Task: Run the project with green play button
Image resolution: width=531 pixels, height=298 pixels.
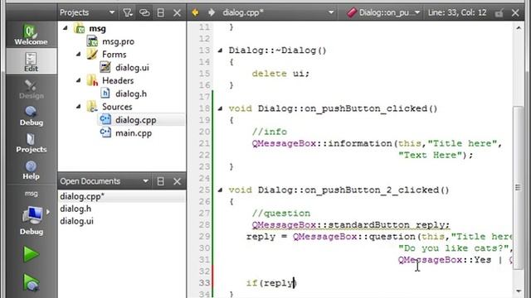Action: point(31,254)
